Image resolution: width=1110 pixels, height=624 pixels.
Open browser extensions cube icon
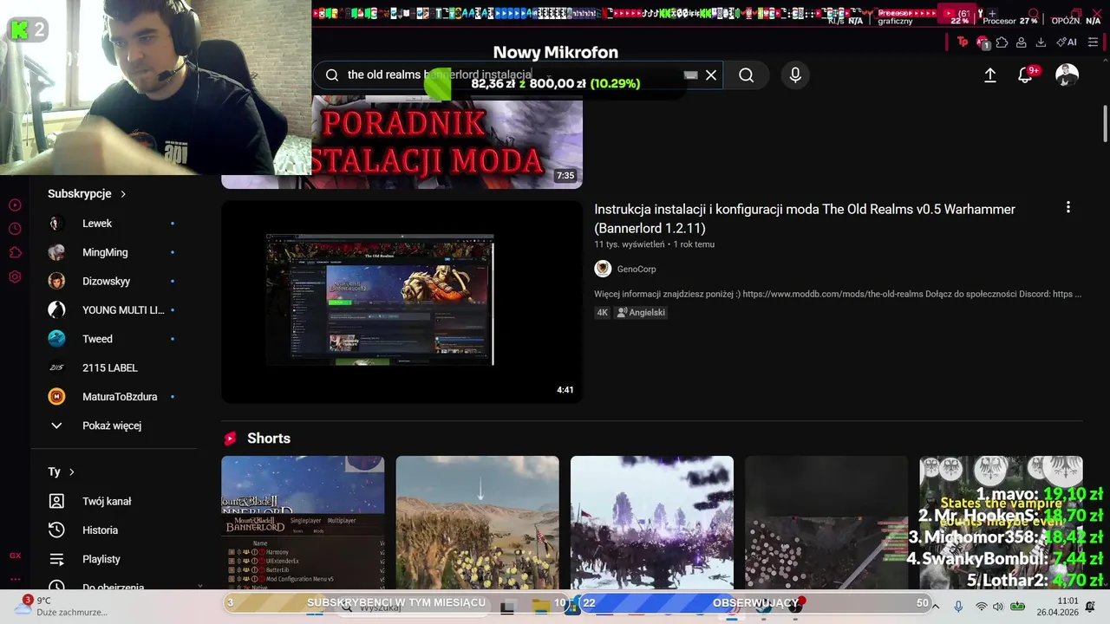coord(1002,42)
